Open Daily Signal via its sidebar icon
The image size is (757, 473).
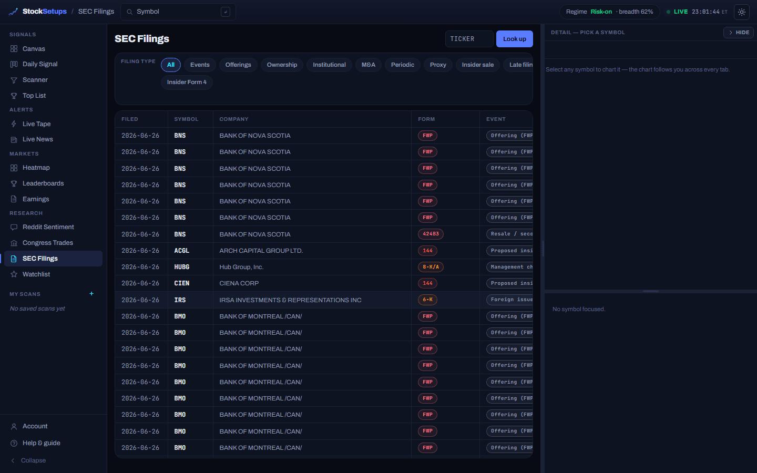14,64
